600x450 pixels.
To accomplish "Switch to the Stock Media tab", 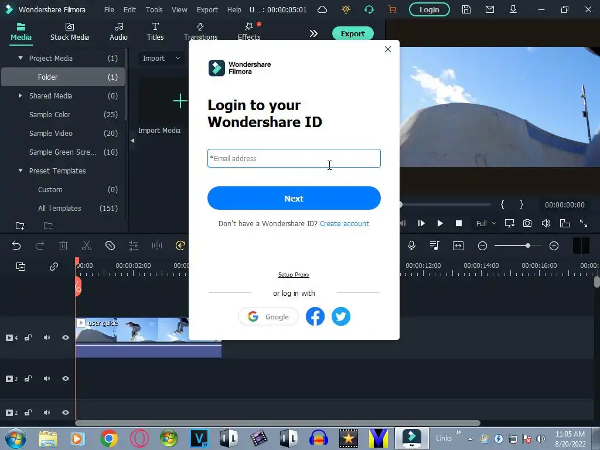I will coord(70,32).
